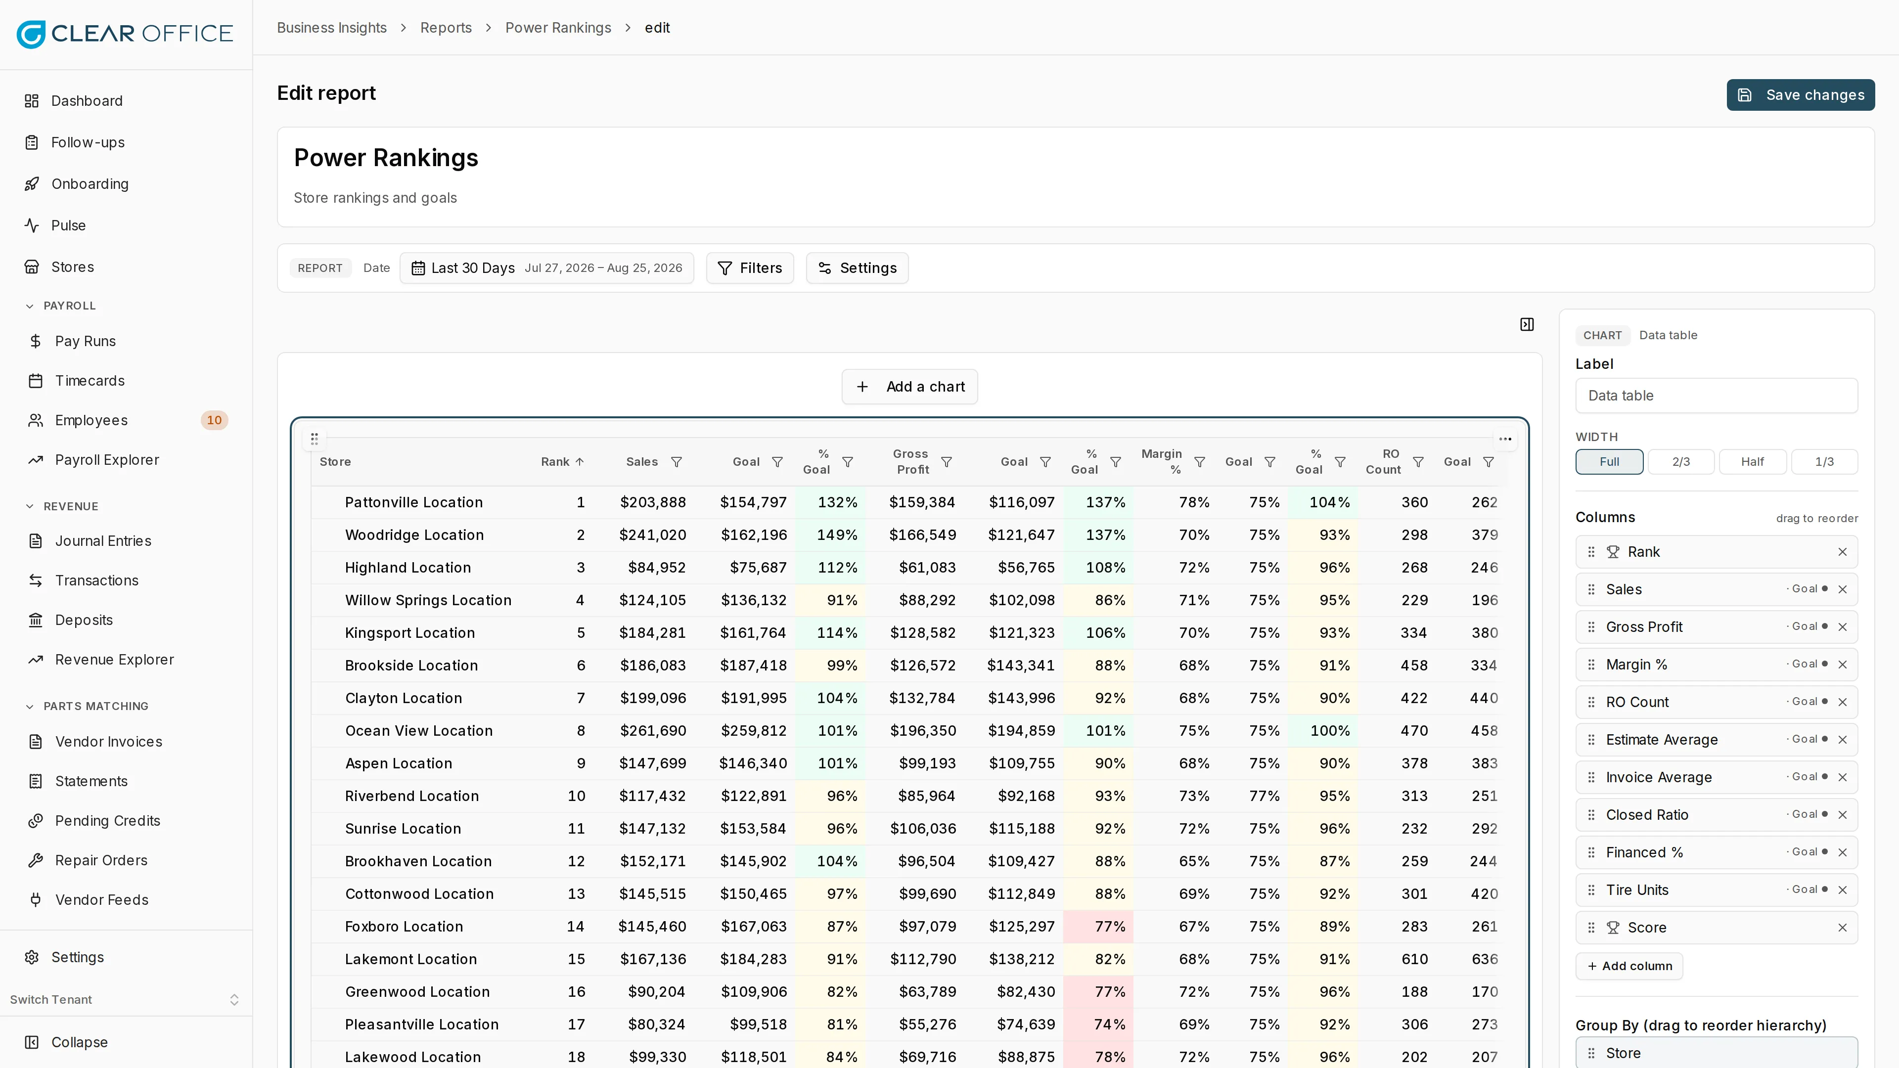This screenshot has height=1068, width=1899.
Task: Filter the RO Count column
Action: point(1418,462)
